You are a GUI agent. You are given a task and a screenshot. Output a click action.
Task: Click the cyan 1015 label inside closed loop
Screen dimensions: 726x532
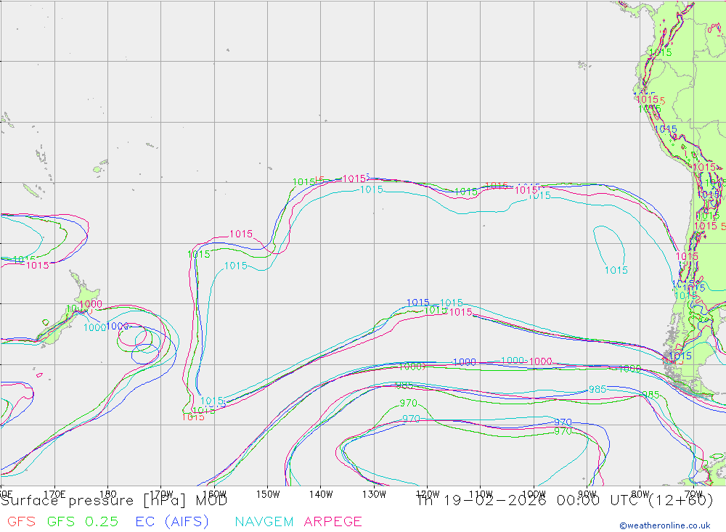tap(616, 270)
